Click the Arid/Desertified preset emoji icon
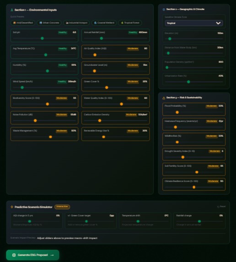 click(15, 23)
